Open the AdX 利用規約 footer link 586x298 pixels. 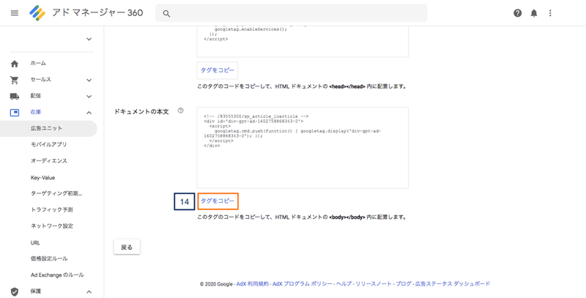pos(252,284)
